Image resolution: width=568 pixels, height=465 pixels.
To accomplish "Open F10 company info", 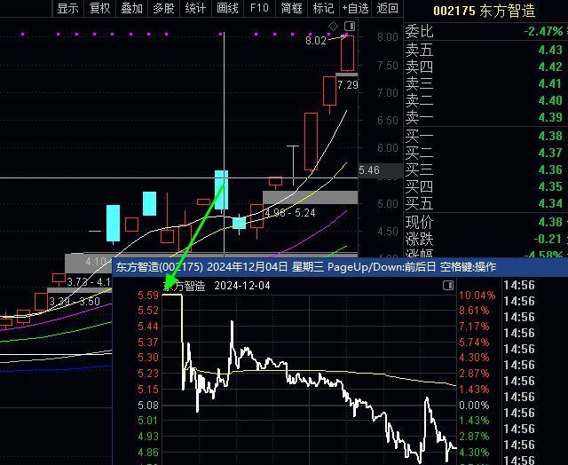I will pos(259,8).
